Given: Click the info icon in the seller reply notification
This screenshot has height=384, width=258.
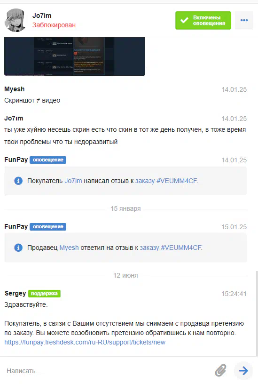Looking at the screenshot, I should point(18,248).
